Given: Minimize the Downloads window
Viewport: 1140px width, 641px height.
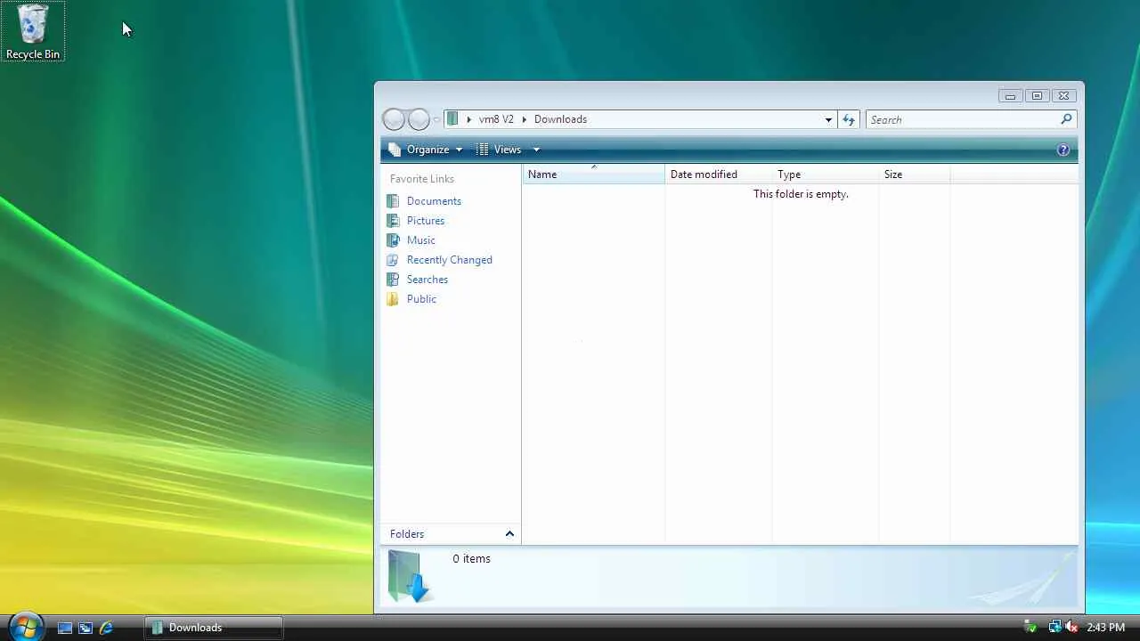Looking at the screenshot, I should [x=1010, y=96].
